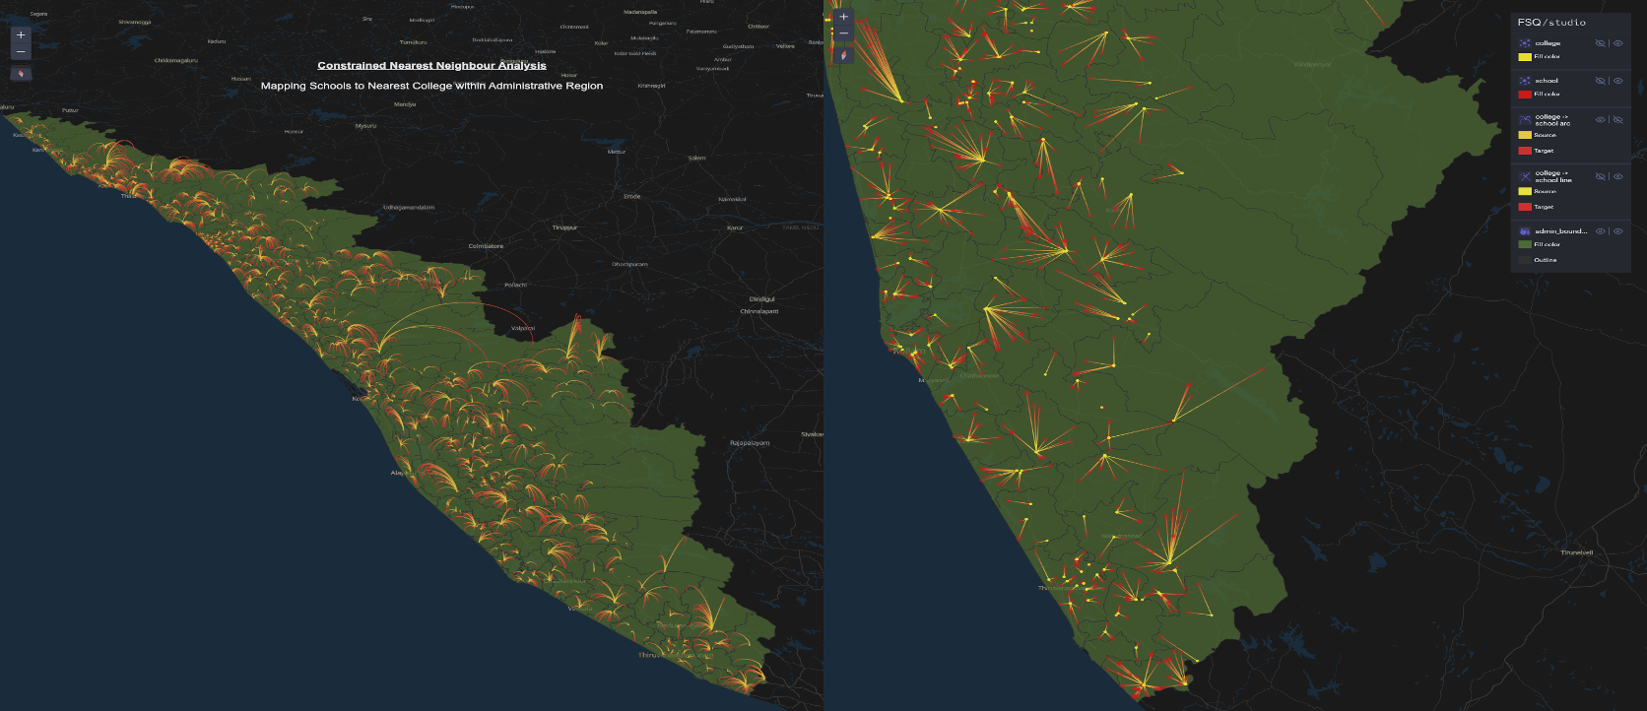Toggle school layer crossed-eye visibility
1647x711 pixels.
[x=1601, y=81]
